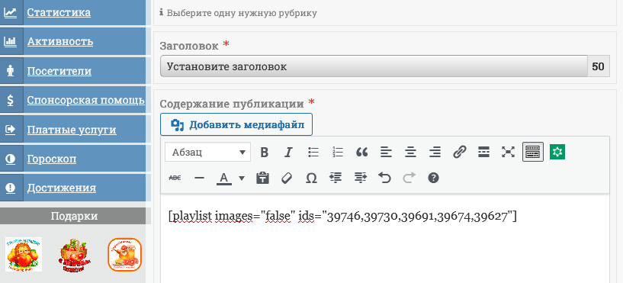Redo the last undone edit
This screenshot has height=283, width=623.
point(409,178)
